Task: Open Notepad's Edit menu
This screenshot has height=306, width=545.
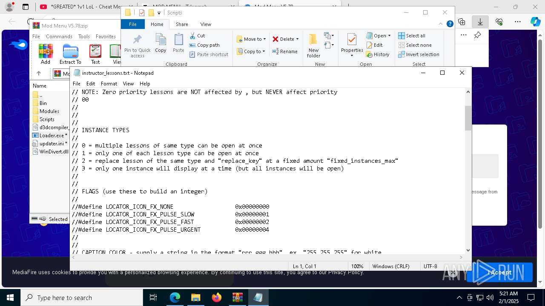Action: [x=91, y=84]
